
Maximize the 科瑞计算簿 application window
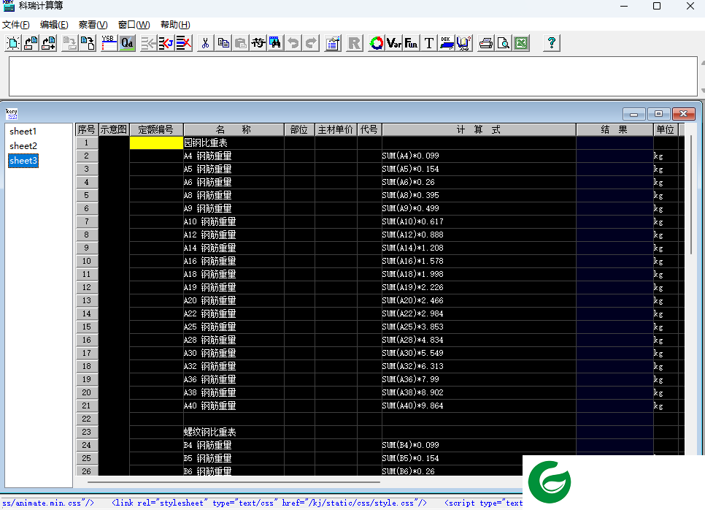click(x=657, y=7)
